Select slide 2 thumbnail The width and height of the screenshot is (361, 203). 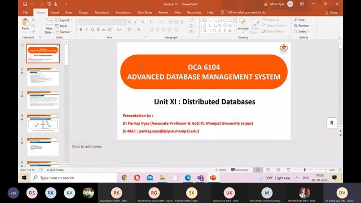click(x=43, y=77)
